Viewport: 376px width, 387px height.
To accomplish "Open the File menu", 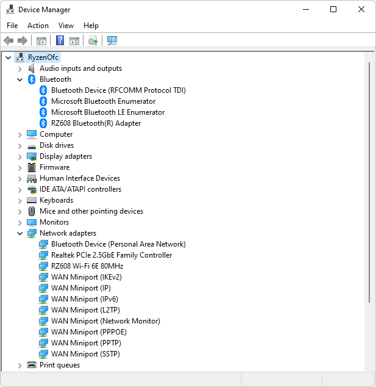I will (12, 26).
